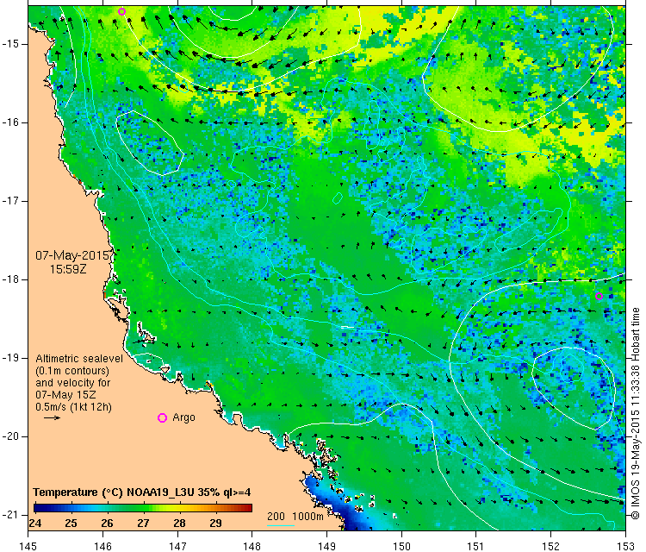Click latitude axis label '-20'
This screenshot has width=646, height=552.
(x=9, y=436)
